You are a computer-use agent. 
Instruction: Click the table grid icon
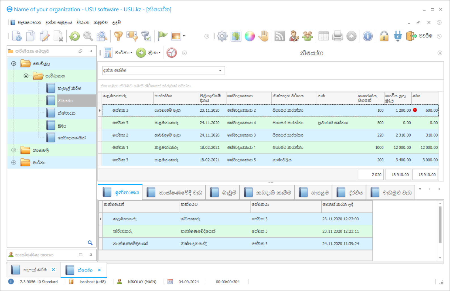click(x=324, y=36)
